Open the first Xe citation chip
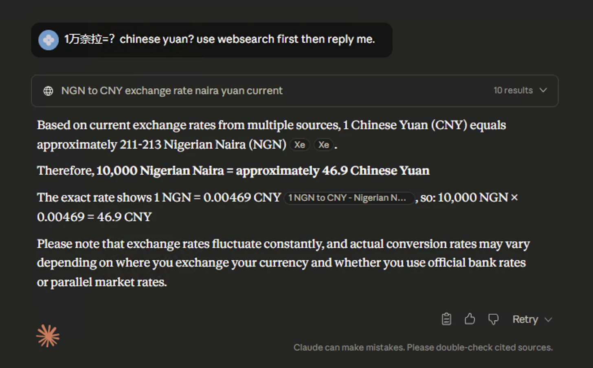 (x=300, y=145)
